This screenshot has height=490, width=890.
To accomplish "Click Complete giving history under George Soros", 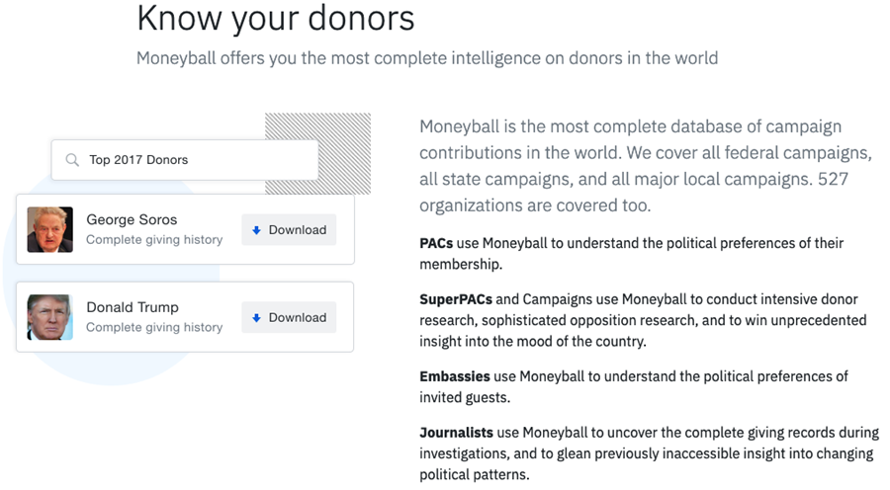I will pos(154,240).
